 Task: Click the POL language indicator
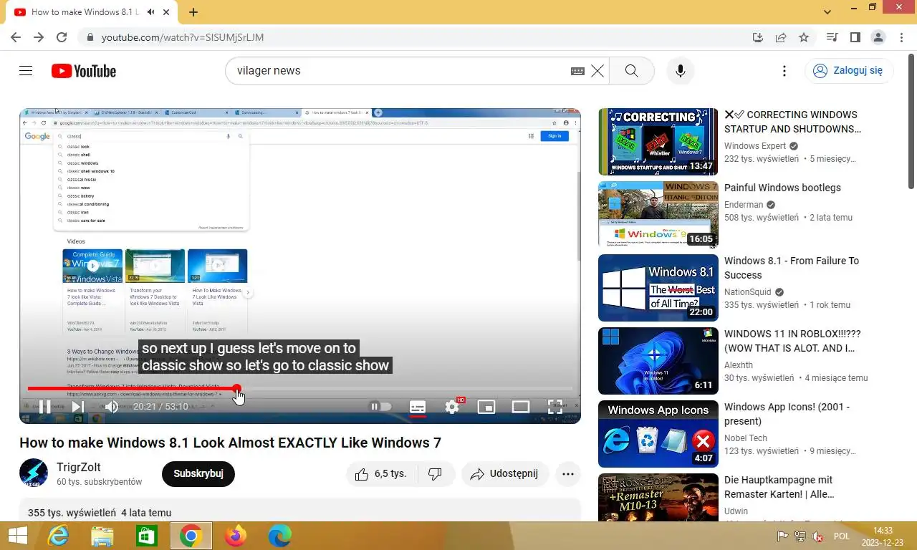(842, 536)
